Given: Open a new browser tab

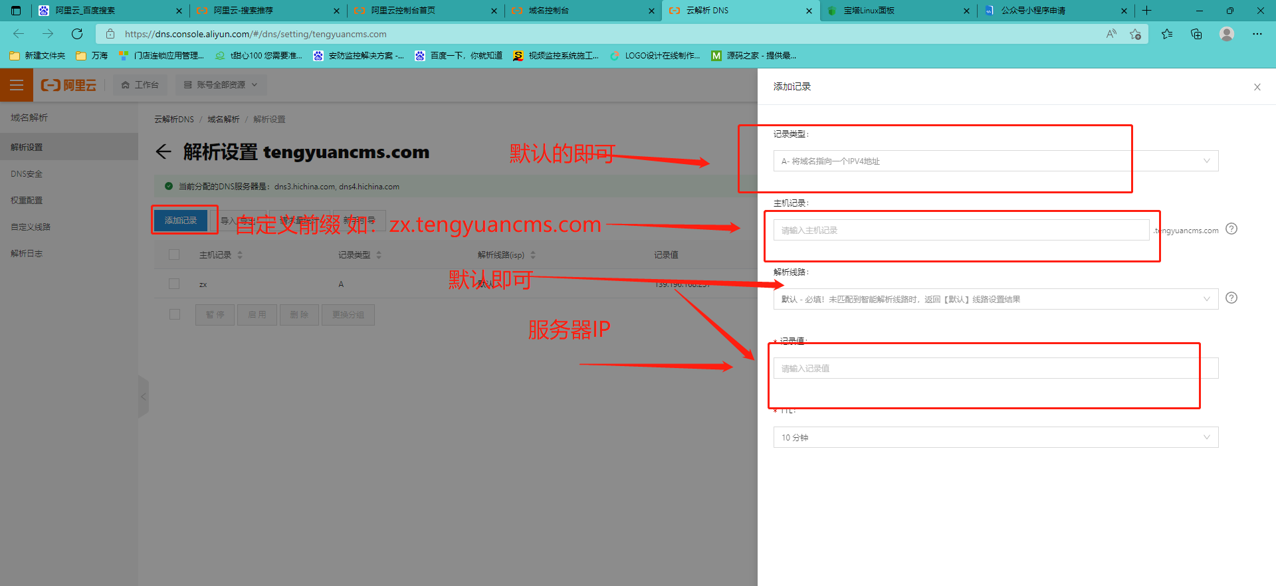Looking at the screenshot, I should 1147,11.
